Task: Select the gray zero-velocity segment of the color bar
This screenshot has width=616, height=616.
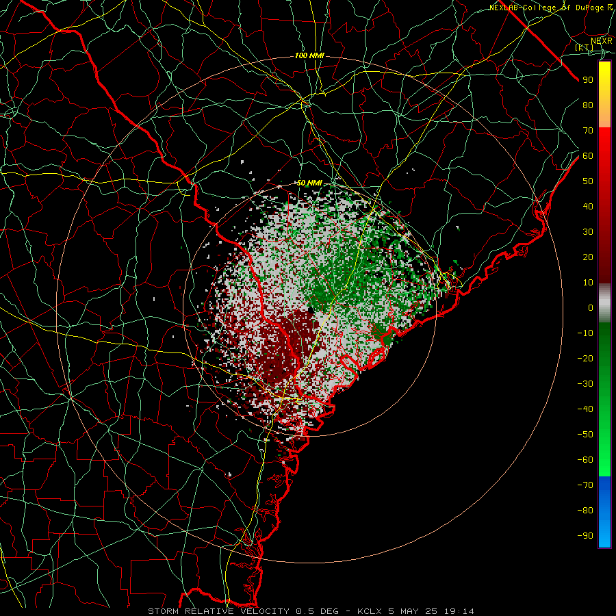Action: tap(604, 303)
